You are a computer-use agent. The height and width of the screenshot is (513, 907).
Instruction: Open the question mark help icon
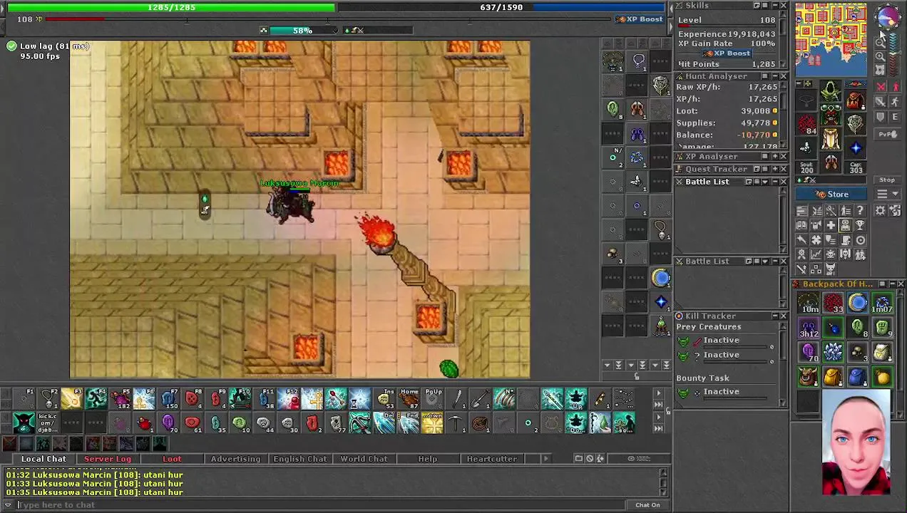[x=860, y=210]
